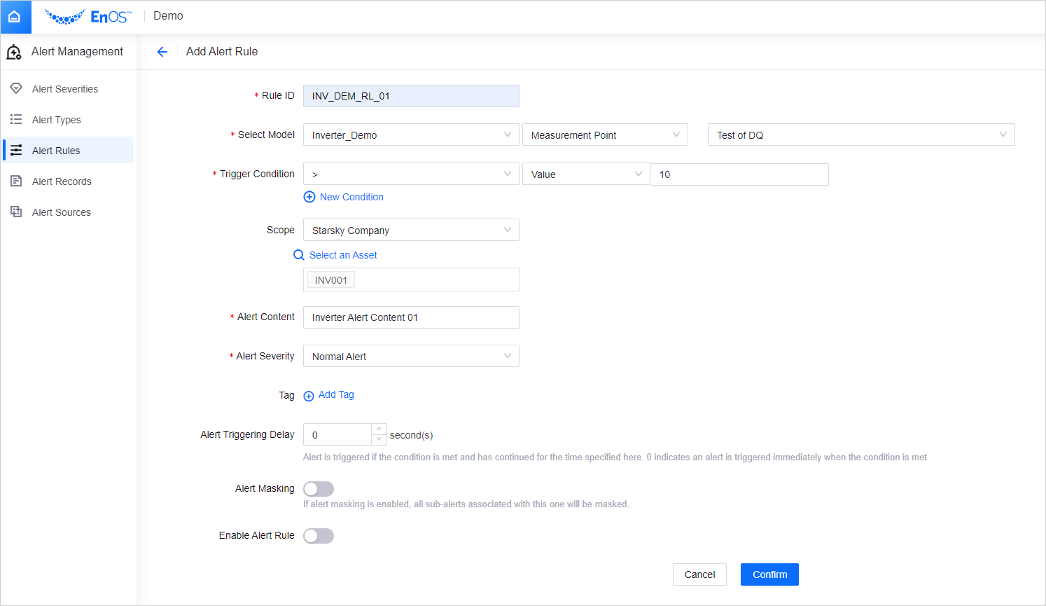Screen dimensions: 1046x606
Task: Click the magnifier icon for Select an Asset
Action: pos(299,255)
